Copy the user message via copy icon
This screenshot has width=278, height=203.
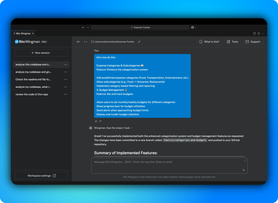96,121
